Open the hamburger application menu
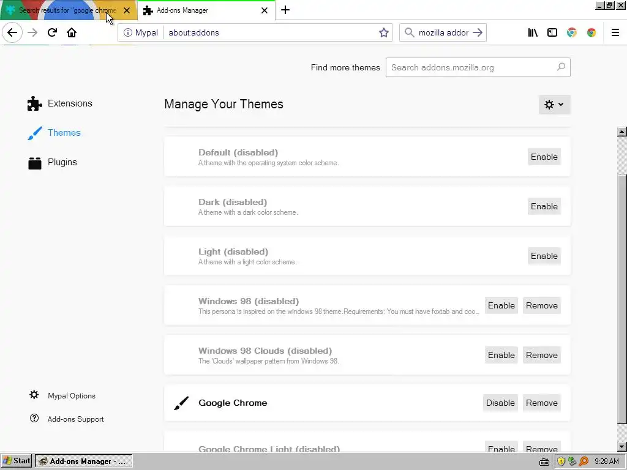Screen dimensions: 627x470 point(615,32)
